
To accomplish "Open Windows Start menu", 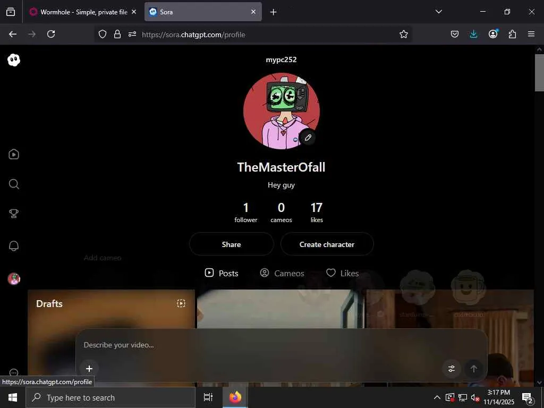I will coord(13,397).
